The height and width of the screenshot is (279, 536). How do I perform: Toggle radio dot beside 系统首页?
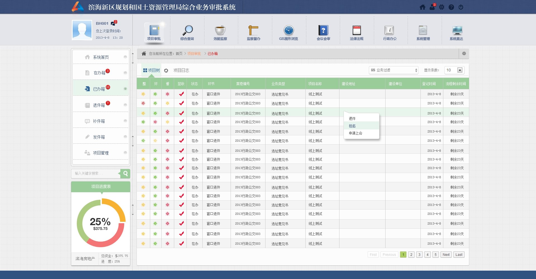[125, 57]
